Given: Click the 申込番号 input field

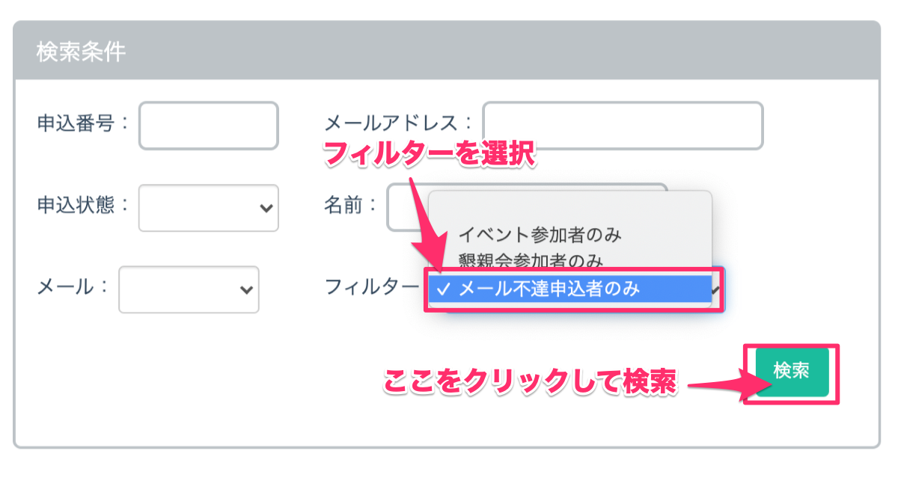Looking at the screenshot, I should click(x=208, y=126).
